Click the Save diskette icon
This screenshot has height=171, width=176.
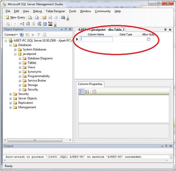(x=50, y=17)
